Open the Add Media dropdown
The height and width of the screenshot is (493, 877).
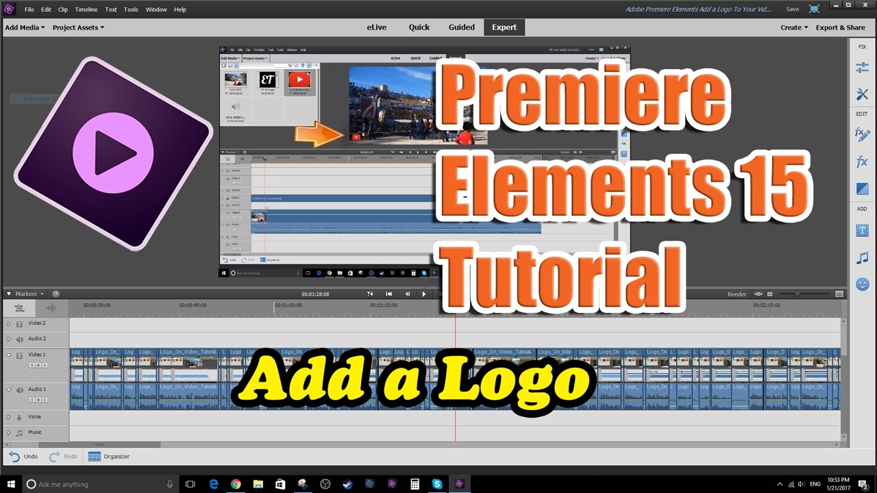25,27
